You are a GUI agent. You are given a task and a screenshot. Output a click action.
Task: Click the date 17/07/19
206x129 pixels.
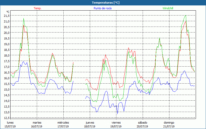[63, 126]
